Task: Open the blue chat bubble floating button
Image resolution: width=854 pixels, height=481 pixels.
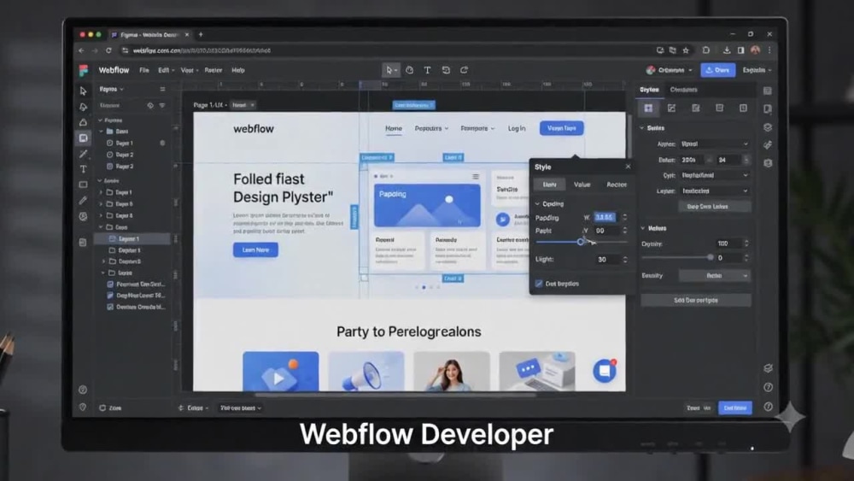Action: coord(604,371)
